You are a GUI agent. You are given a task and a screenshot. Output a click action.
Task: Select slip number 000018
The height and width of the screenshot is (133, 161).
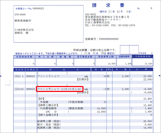click(x=31, y=89)
